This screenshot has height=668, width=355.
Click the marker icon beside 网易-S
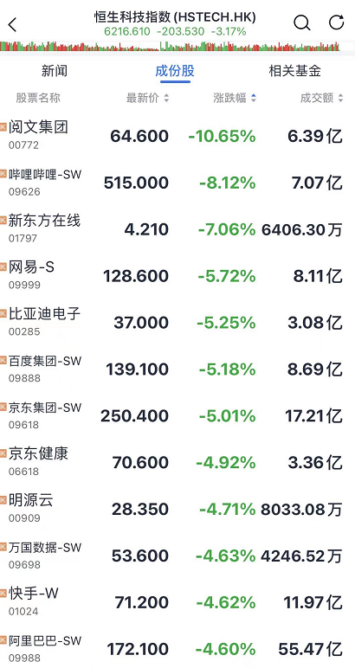(3, 267)
